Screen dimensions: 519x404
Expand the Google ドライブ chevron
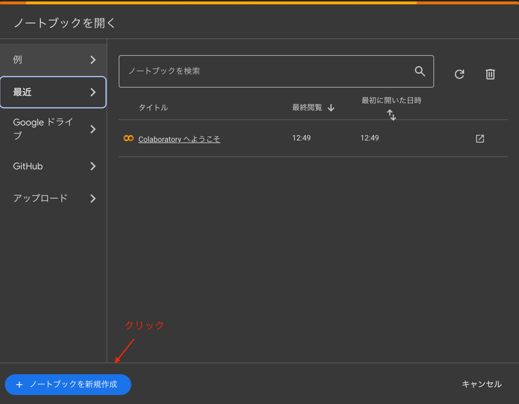click(x=93, y=128)
